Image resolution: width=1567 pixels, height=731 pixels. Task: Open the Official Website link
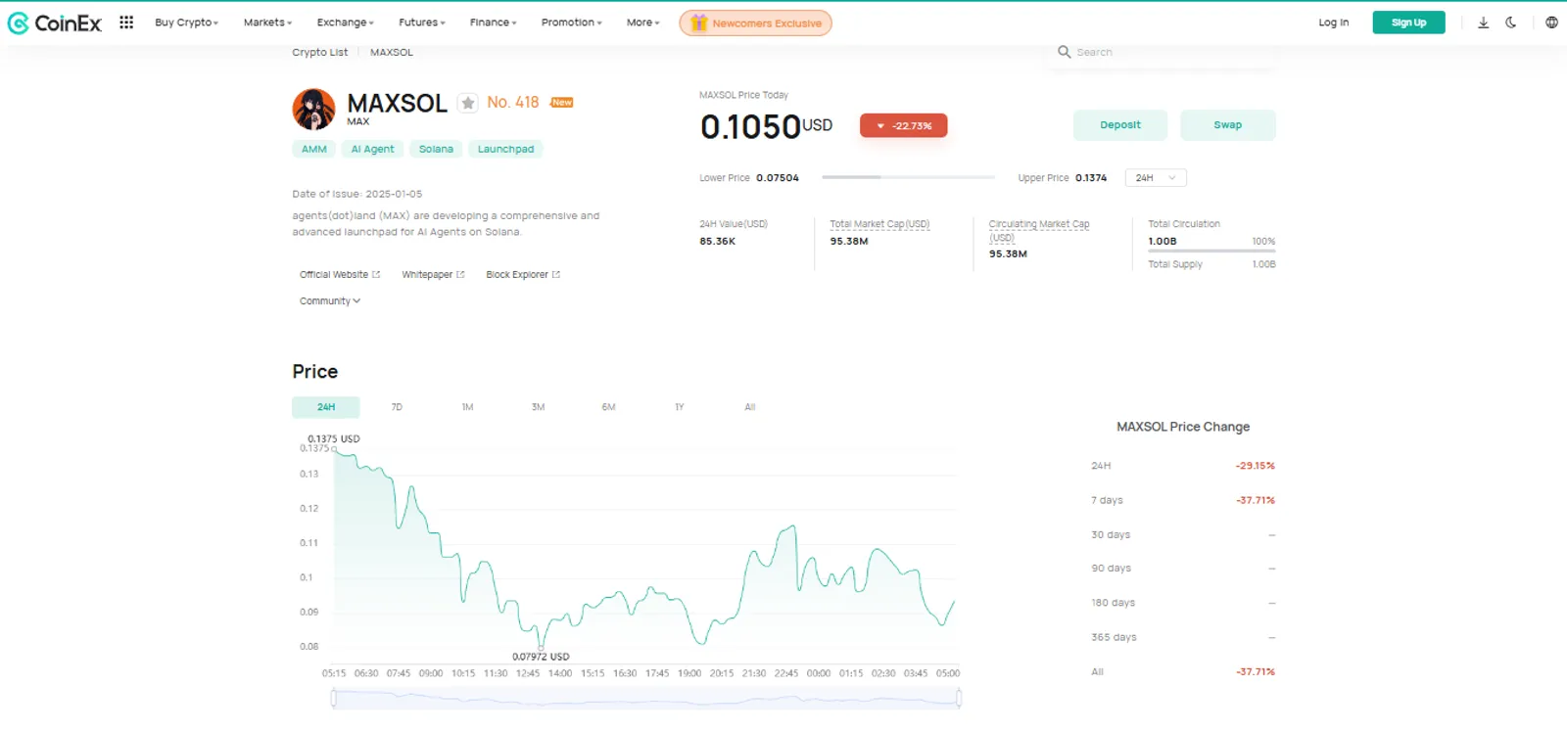(339, 275)
